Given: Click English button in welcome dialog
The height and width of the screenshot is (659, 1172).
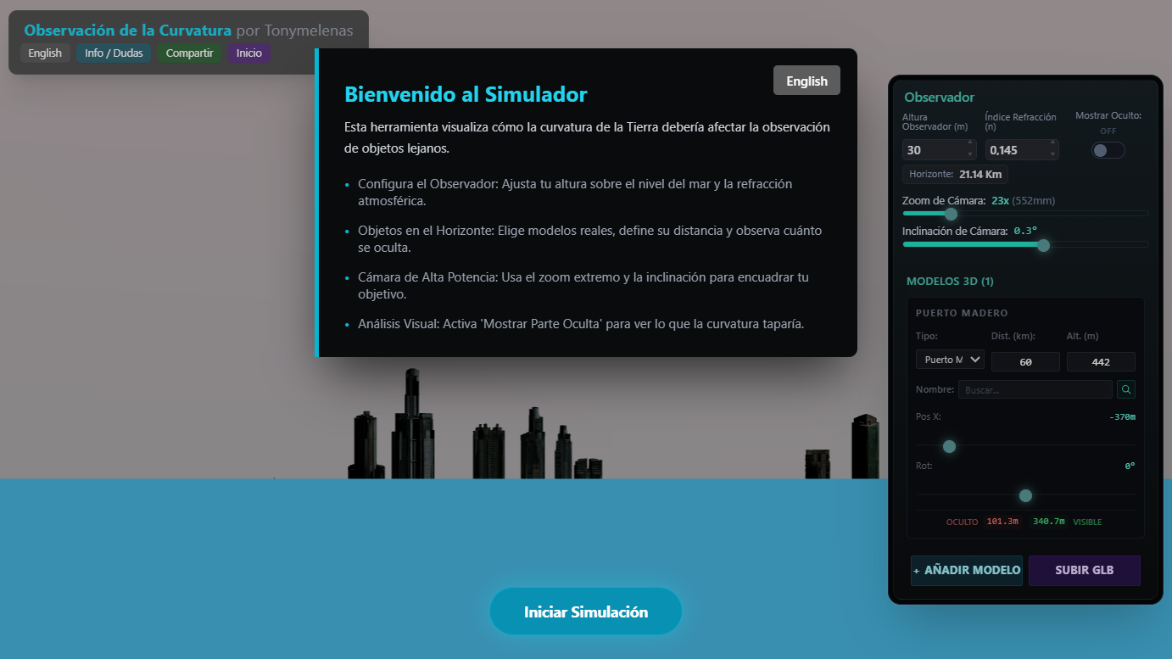Looking at the screenshot, I should coord(806,81).
